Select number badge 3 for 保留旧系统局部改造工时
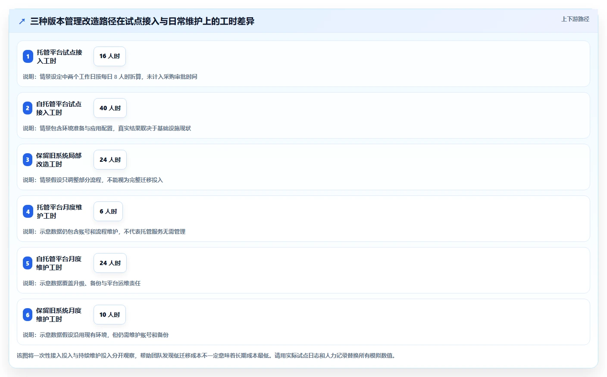The height and width of the screenshot is (377, 607). coord(28,160)
